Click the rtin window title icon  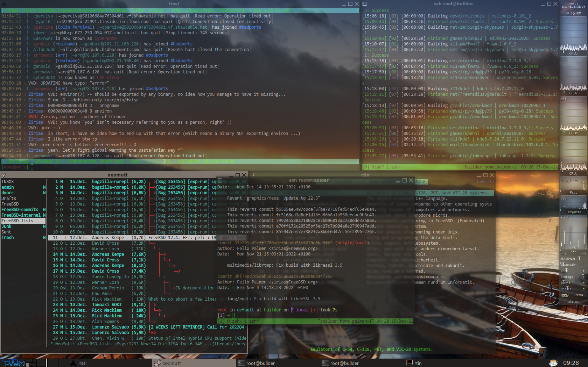[x=252, y=175]
